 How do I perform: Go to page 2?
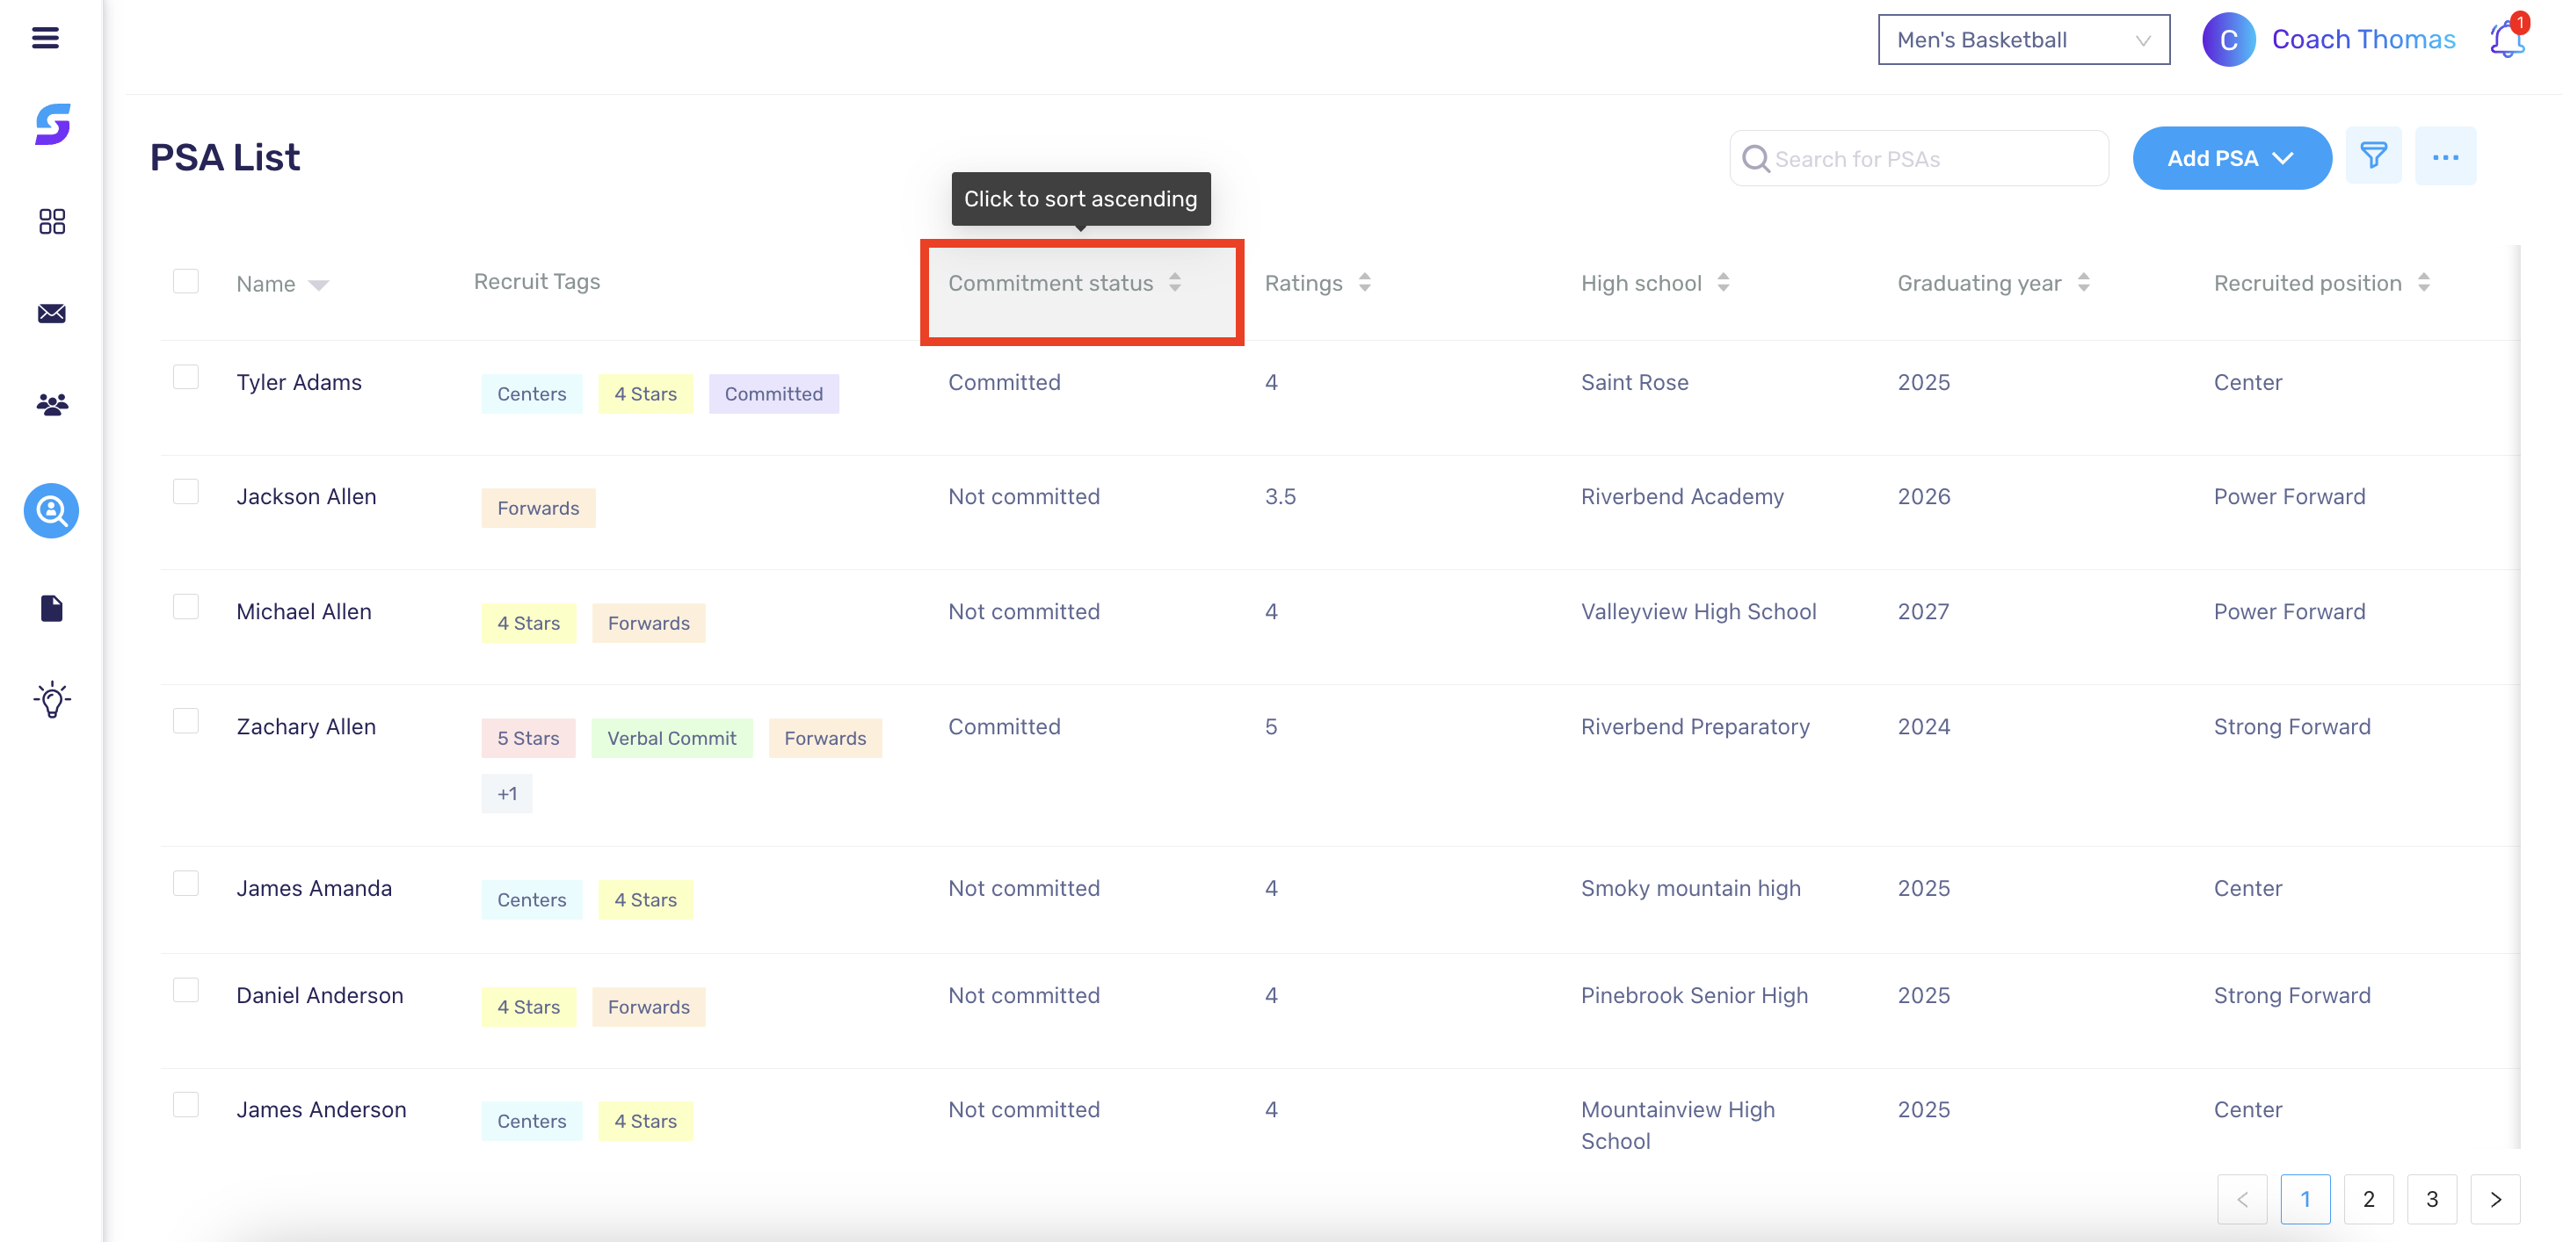point(2369,1199)
